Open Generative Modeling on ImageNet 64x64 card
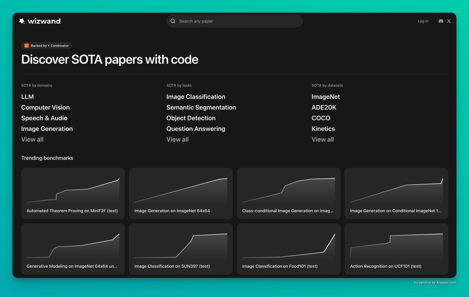 73,249
